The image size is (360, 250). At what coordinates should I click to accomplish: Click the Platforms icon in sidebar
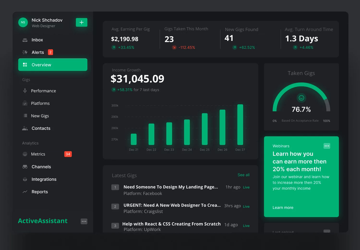click(x=25, y=103)
